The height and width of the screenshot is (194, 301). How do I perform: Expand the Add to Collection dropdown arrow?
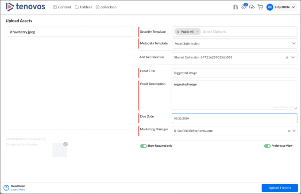(293, 57)
